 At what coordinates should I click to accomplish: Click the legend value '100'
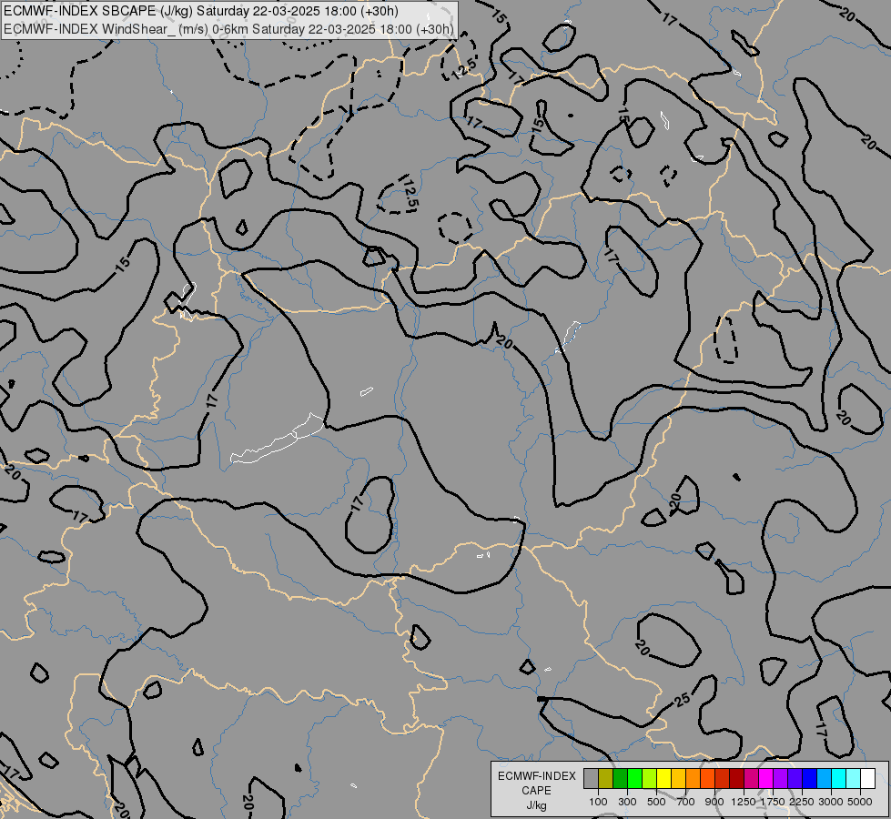click(x=598, y=802)
